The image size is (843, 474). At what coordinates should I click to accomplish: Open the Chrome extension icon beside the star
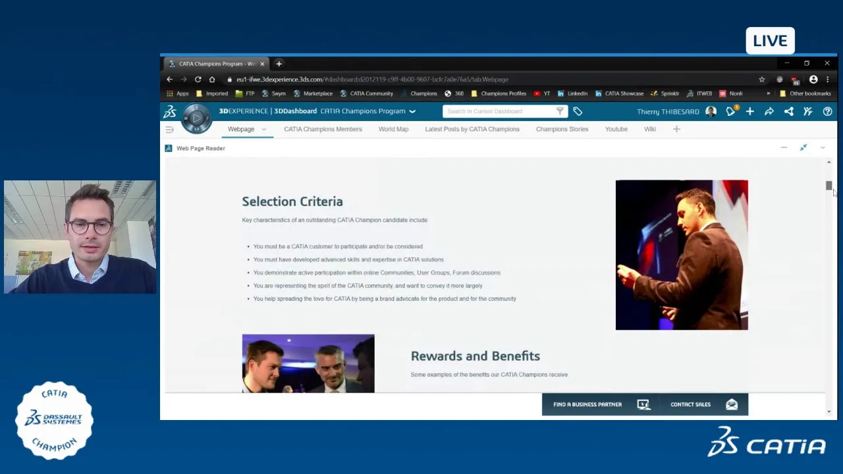tap(780, 80)
